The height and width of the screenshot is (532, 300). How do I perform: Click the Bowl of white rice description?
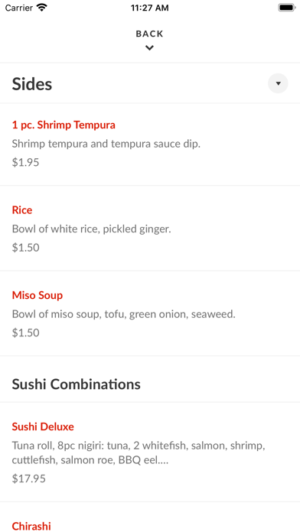tap(91, 229)
